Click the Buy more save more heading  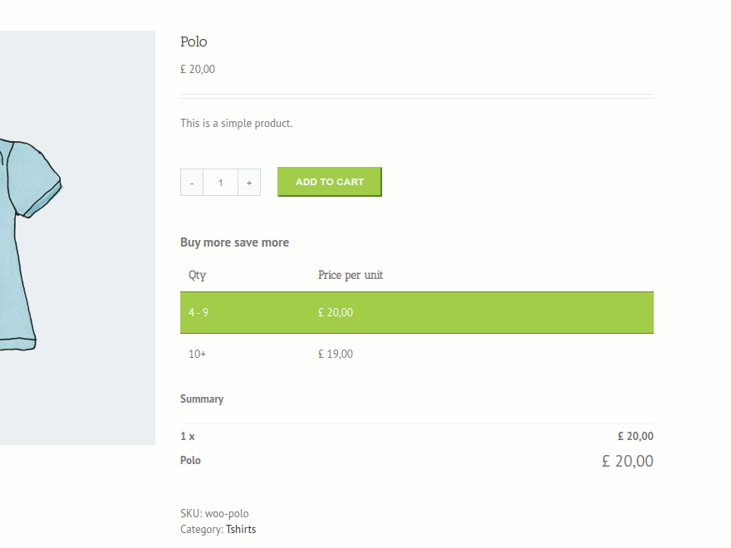pos(234,242)
